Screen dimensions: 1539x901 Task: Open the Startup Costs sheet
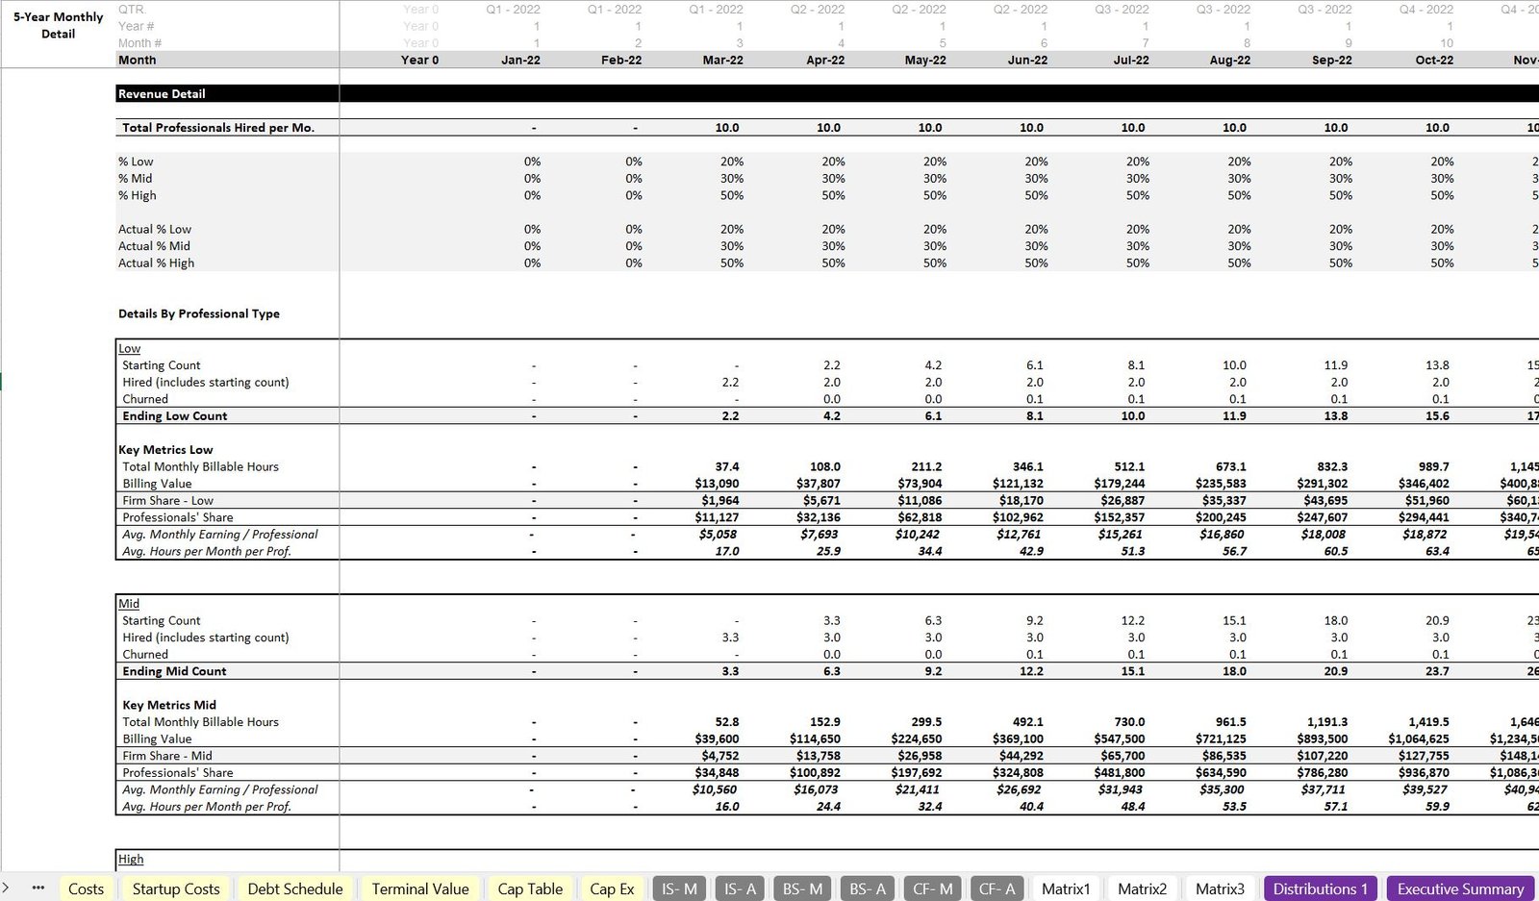click(x=176, y=889)
